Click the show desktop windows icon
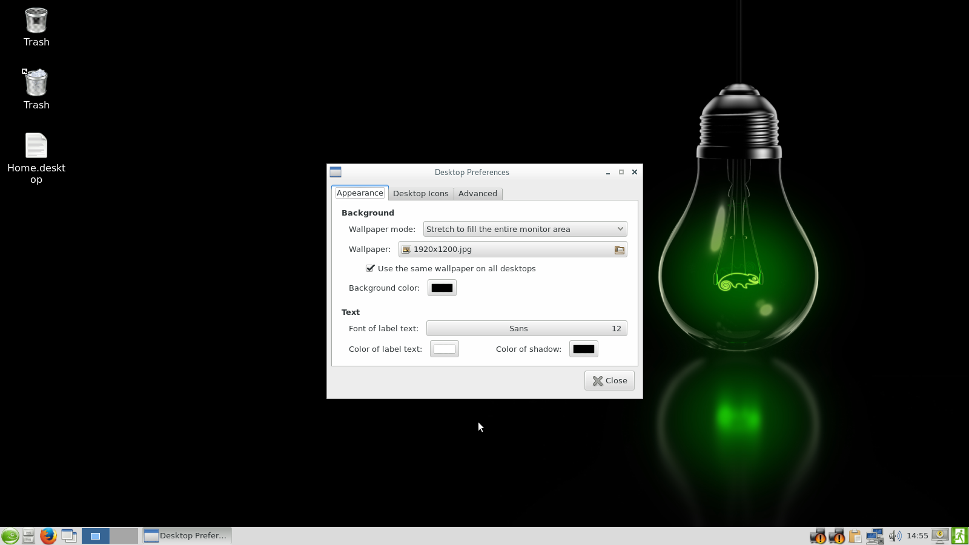This screenshot has height=545, width=969. coord(69,536)
